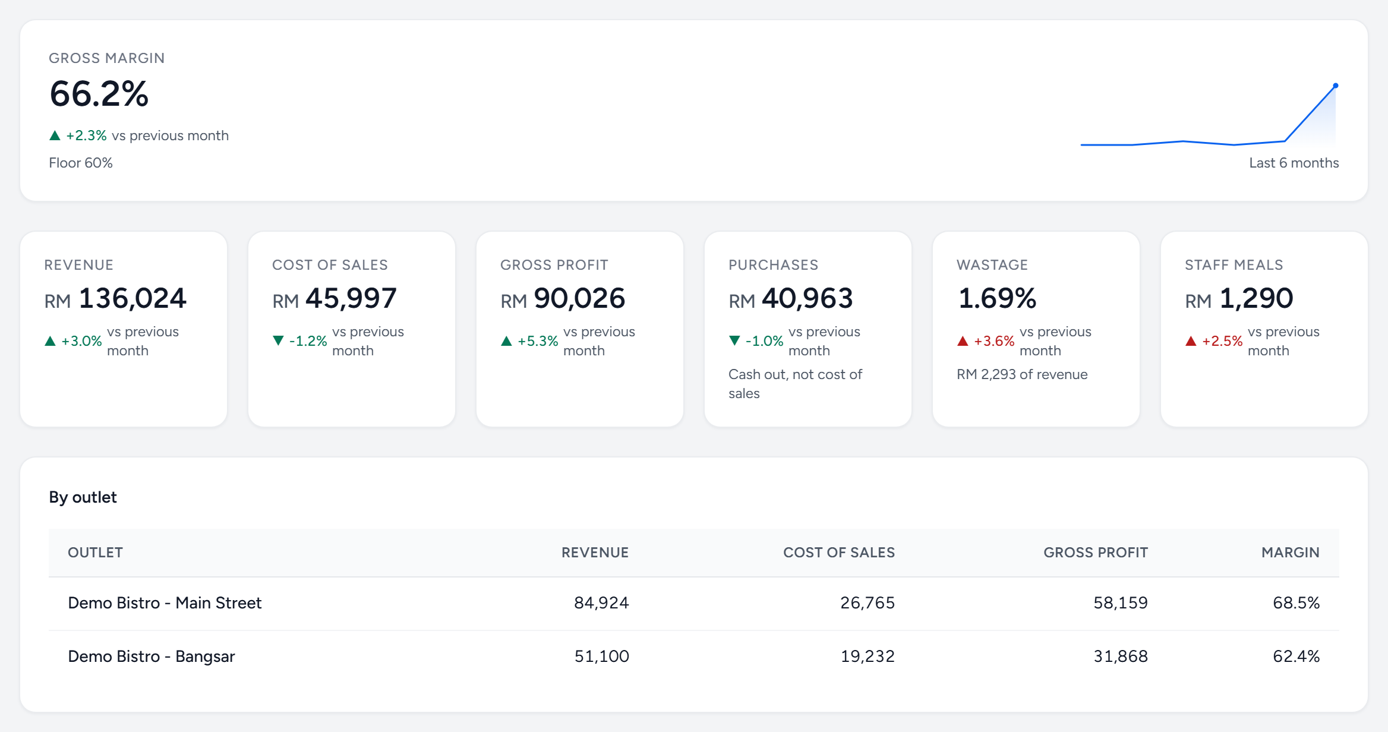
Task: Click 'Cash out, not cost of sales' note
Action: (795, 384)
